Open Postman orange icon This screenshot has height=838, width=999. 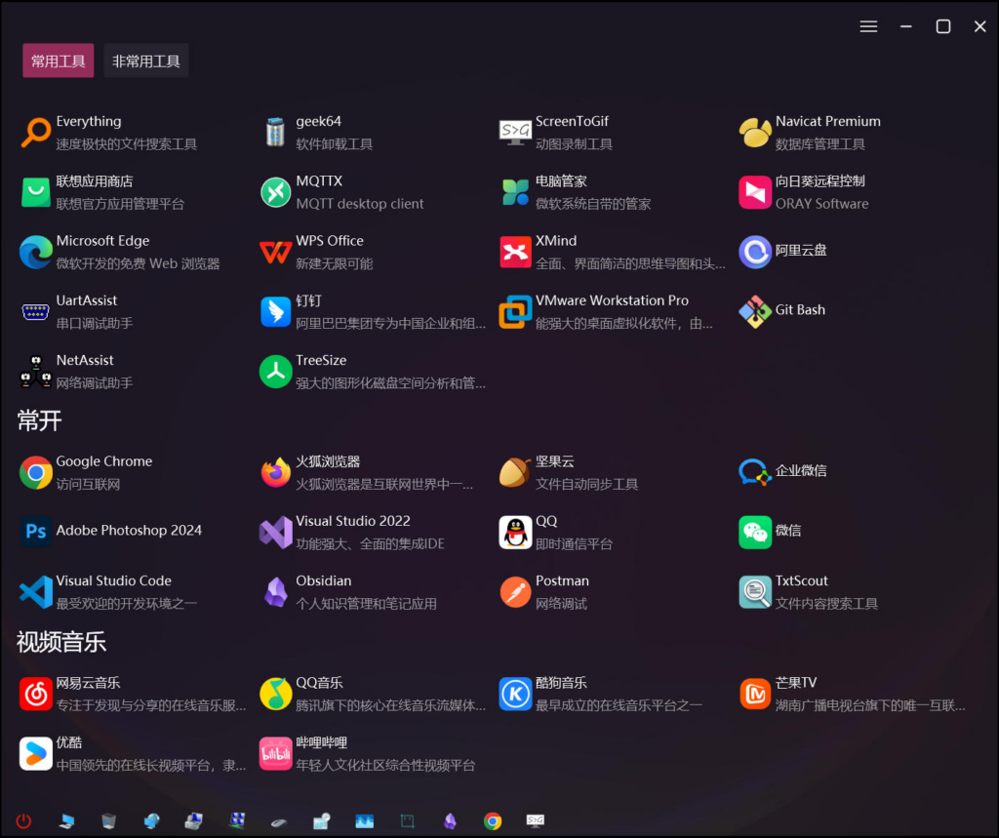tap(515, 592)
